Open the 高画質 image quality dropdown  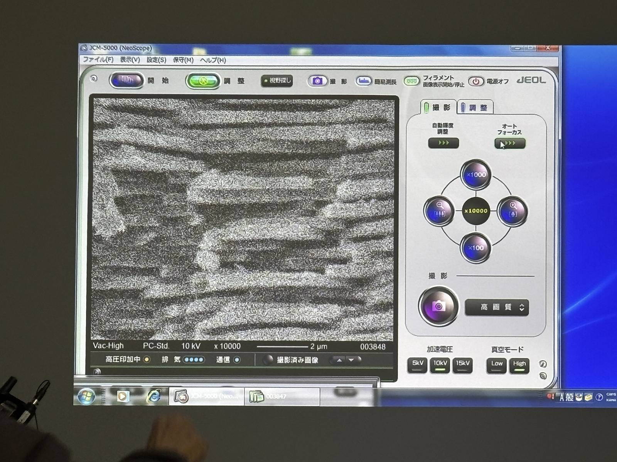497,307
